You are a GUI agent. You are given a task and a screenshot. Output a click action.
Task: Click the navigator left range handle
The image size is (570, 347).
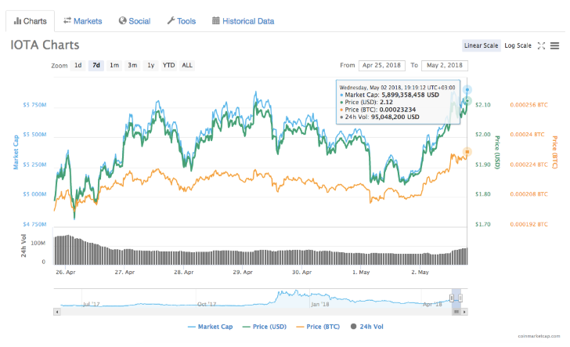(452, 298)
